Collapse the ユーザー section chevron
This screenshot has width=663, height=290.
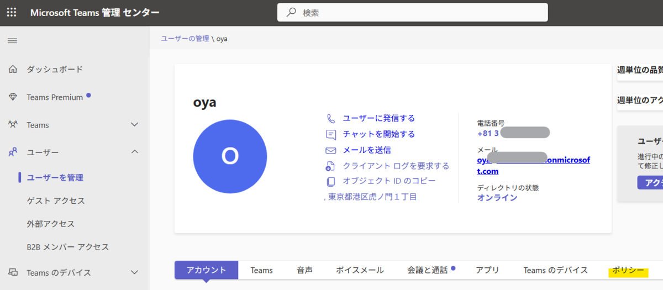[x=134, y=152]
